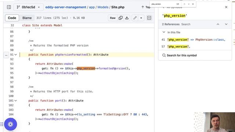
Task: Go to next find match
Action: 189,4
